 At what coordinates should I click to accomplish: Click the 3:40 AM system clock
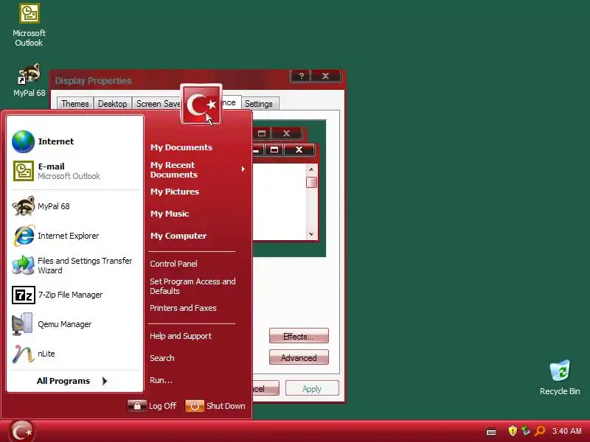[x=566, y=431]
